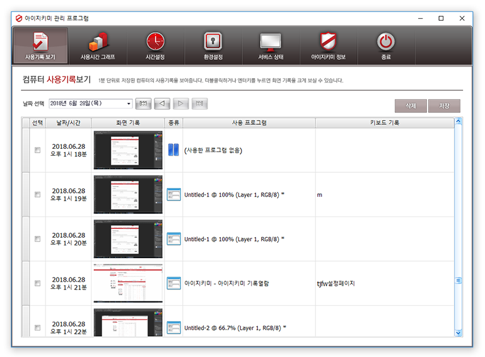Open the screen thumbnail for 오후 1시 19분
Screen dimensions: 485x357
coord(128,195)
